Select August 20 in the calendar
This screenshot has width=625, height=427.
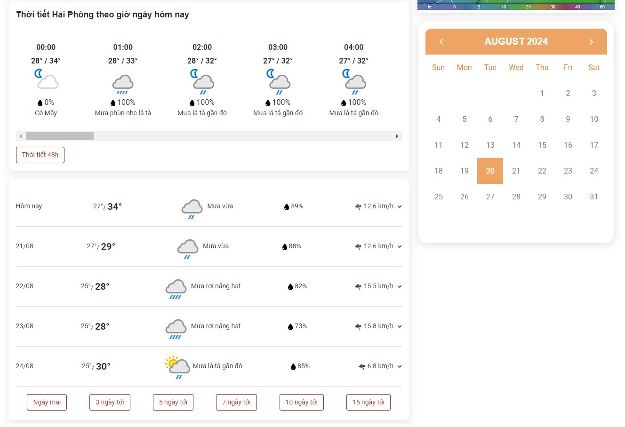[x=490, y=171]
